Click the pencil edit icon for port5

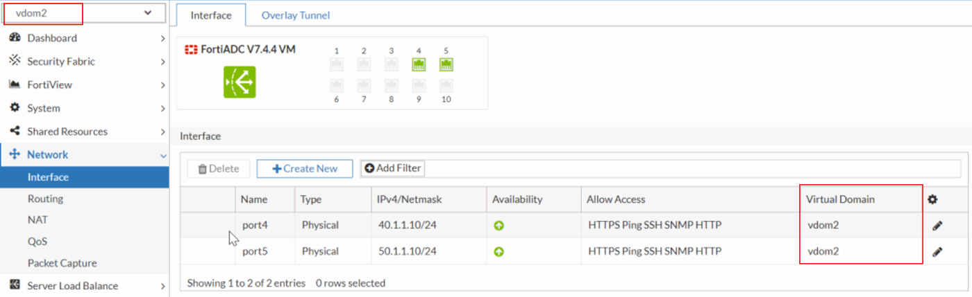point(937,251)
